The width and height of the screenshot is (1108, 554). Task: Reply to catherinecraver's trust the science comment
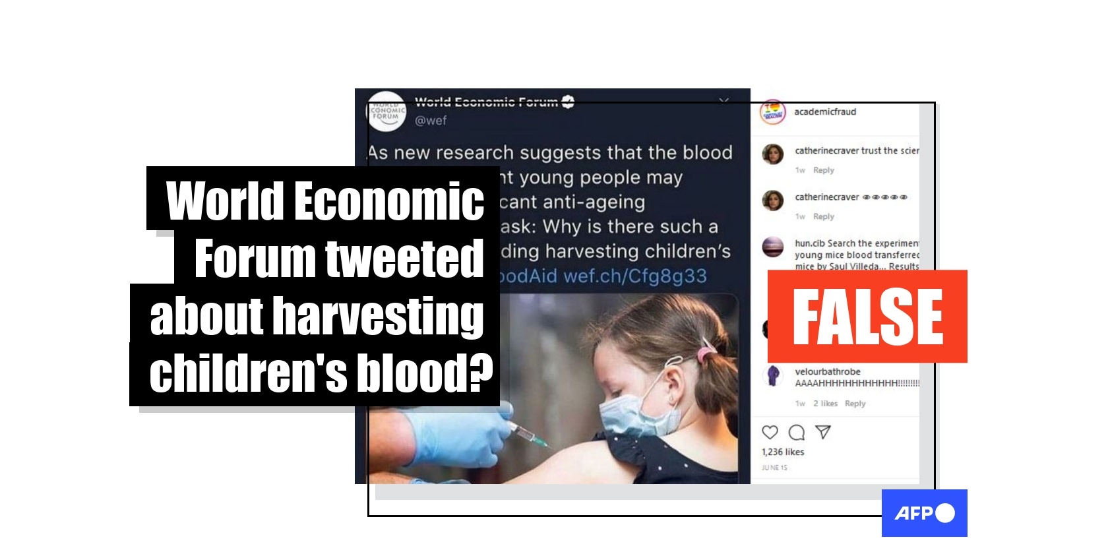point(824,170)
